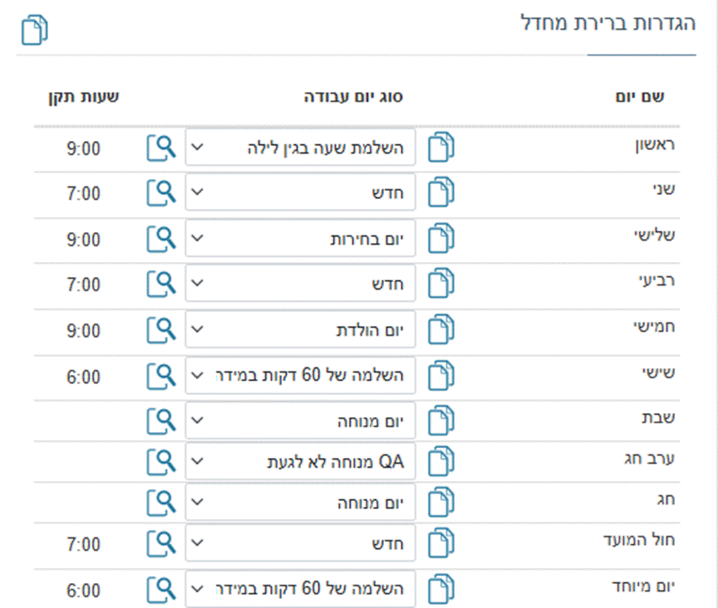The height and width of the screenshot is (608, 718).
Task: Expand the יום בחירות dropdown for שלישי
Action: [300, 239]
